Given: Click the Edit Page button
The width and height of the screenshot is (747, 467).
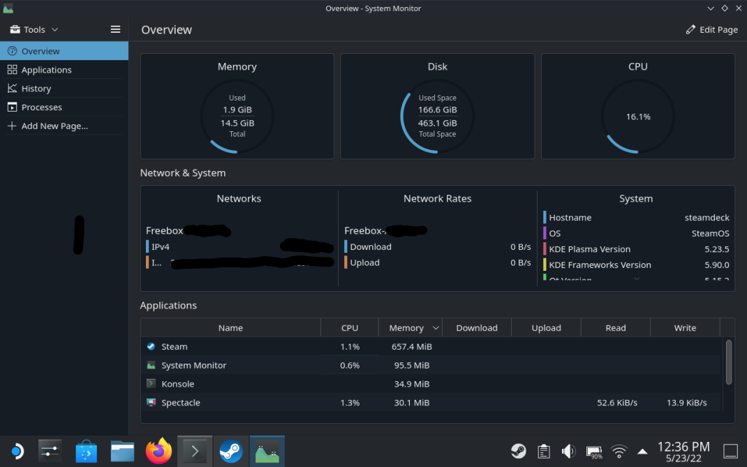Looking at the screenshot, I should (x=712, y=29).
